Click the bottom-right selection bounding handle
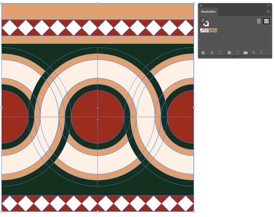Viewport: 275px width, 217px height. tap(194, 212)
